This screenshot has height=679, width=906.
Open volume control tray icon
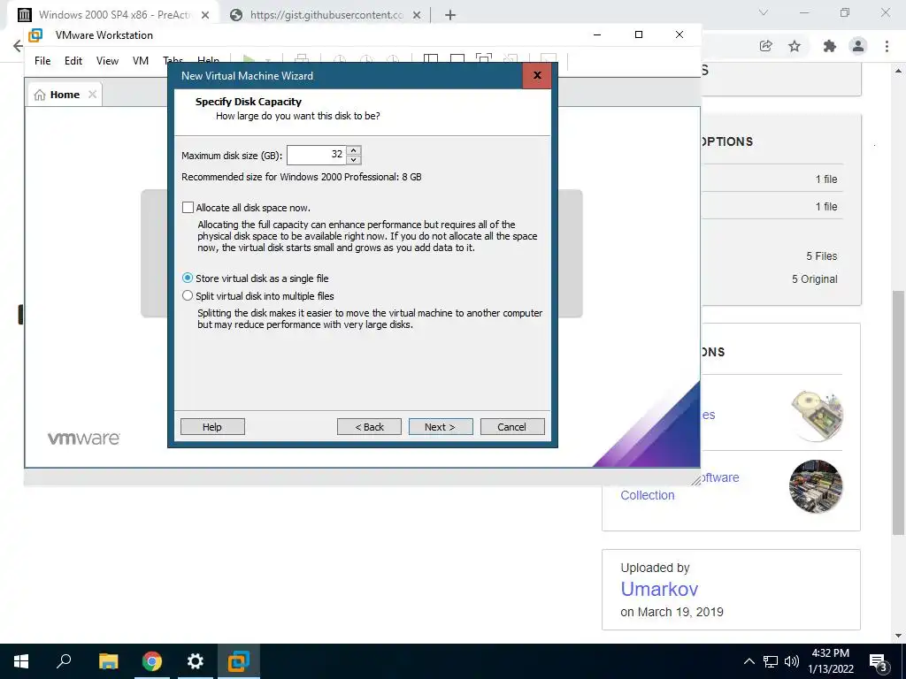tap(792, 661)
